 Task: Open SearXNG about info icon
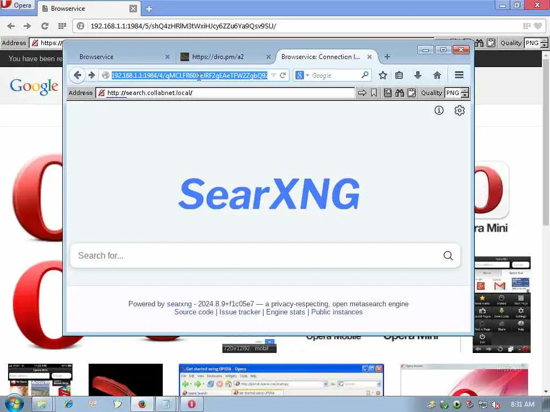(x=439, y=111)
